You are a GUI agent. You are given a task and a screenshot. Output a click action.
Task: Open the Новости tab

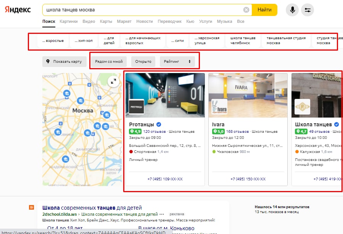145,21
